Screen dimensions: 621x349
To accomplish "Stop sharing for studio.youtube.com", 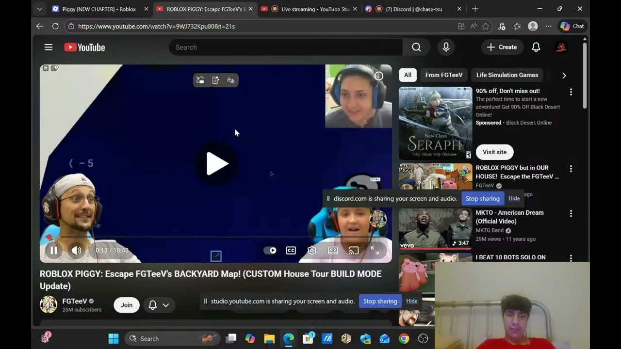I will pos(380,301).
